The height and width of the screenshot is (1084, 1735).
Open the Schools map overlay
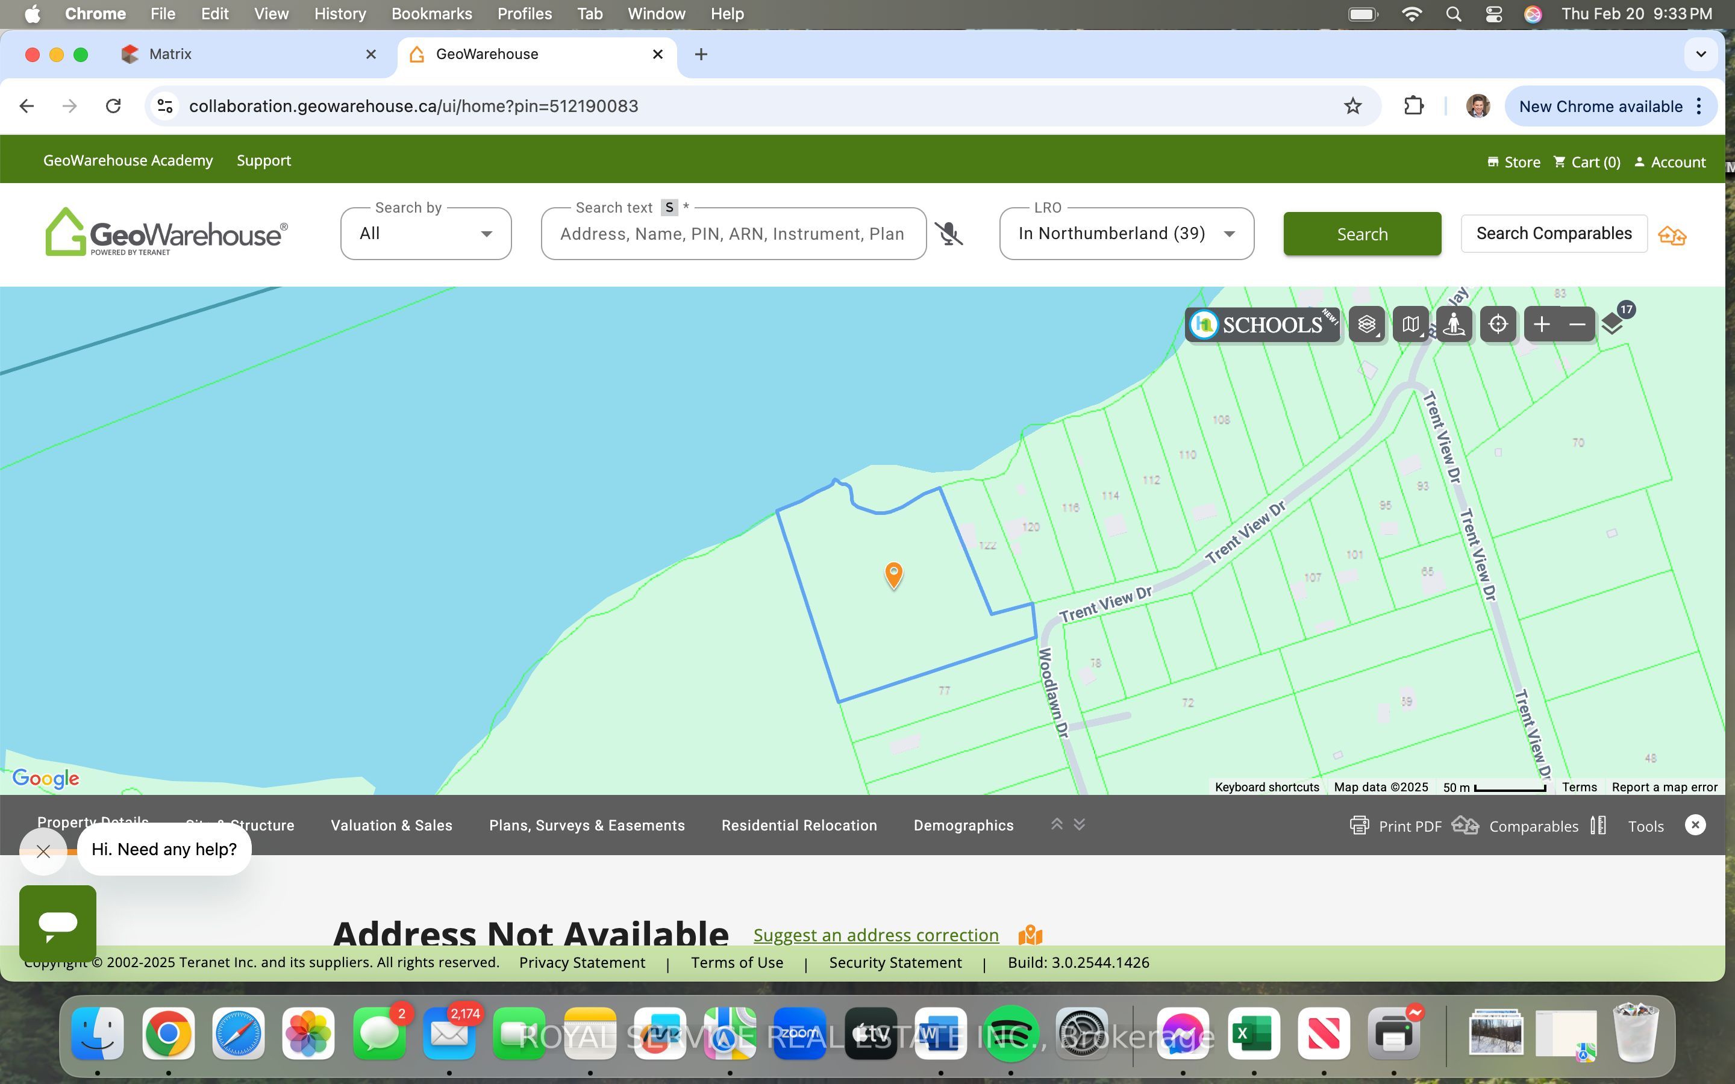coord(1263,325)
